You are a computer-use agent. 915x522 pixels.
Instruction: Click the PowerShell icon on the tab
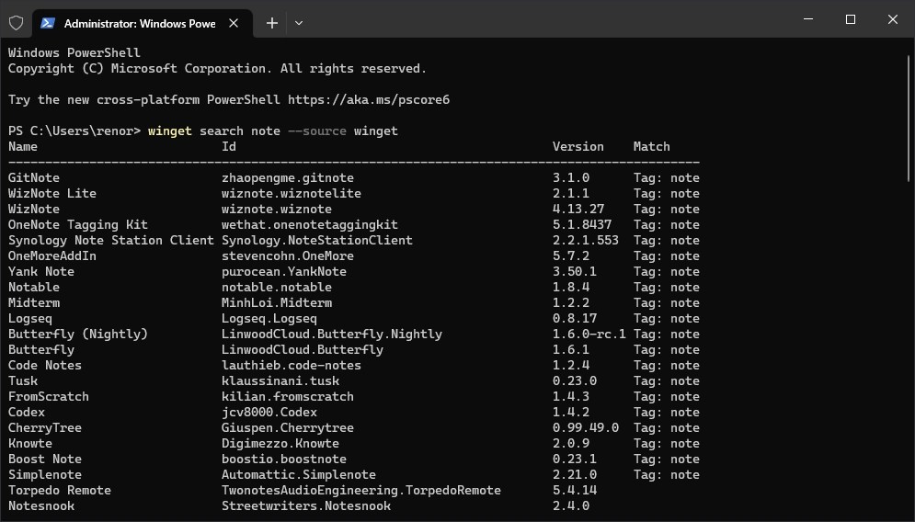48,23
